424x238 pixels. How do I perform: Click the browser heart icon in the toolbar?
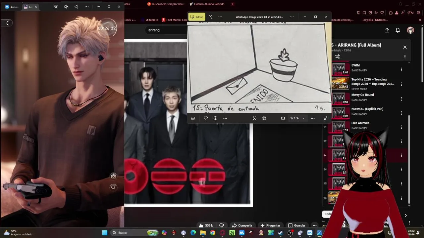[x=382, y=13]
